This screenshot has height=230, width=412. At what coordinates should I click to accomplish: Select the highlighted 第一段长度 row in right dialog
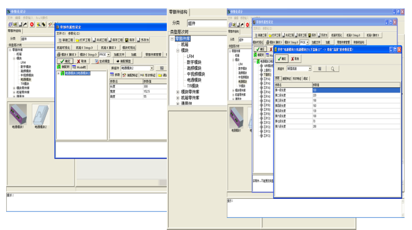[337, 90]
